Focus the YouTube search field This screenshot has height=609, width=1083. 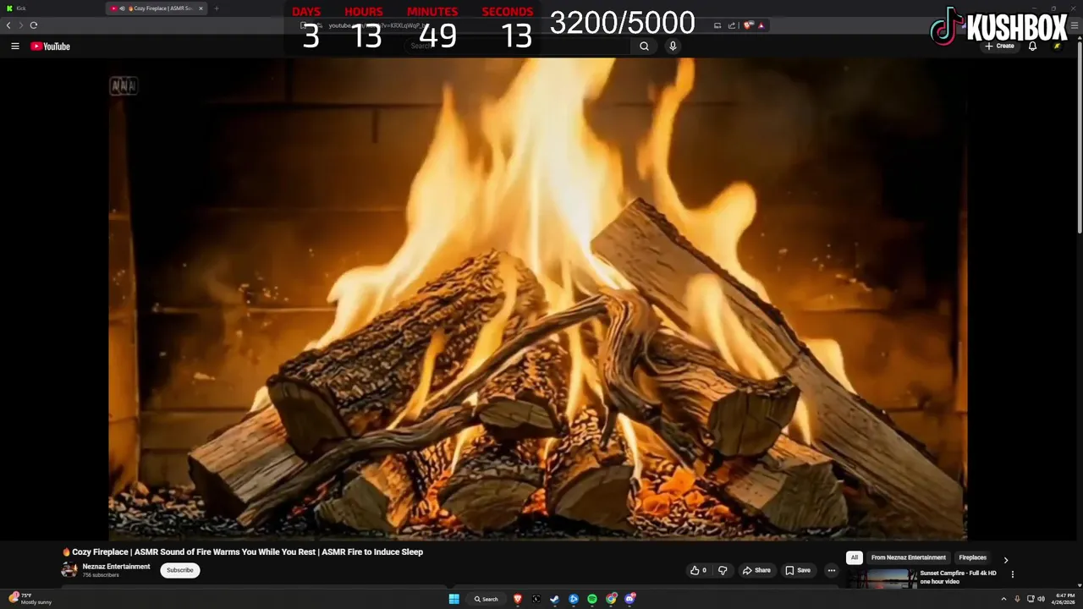click(517, 47)
